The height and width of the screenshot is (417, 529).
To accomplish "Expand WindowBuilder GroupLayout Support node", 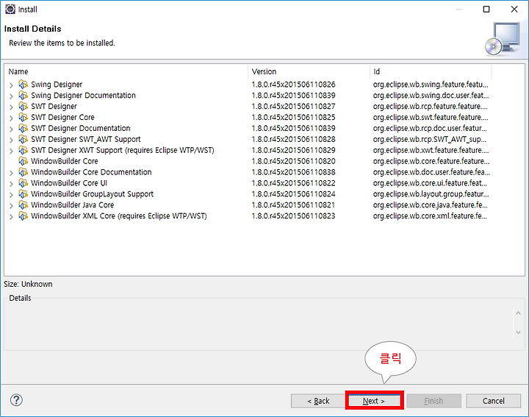I will [x=11, y=195].
